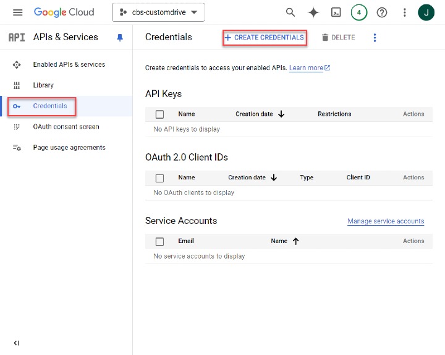Open the cbs-customdrive project selector dropdown

[158, 12]
